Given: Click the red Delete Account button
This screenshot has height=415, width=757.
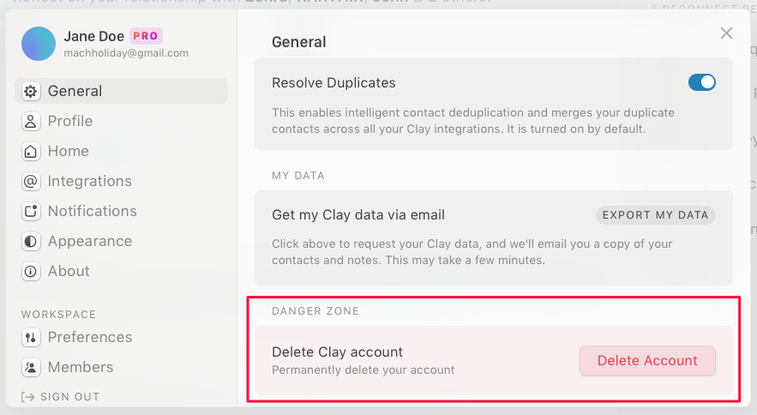Looking at the screenshot, I should tap(647, 360).
